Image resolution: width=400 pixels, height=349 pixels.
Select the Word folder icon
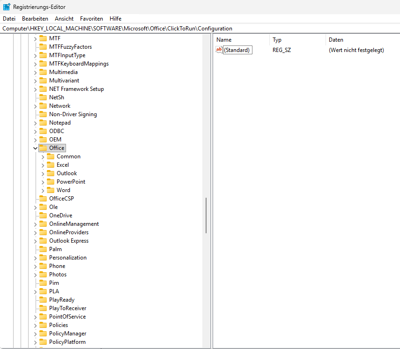[x=51, y=190]
